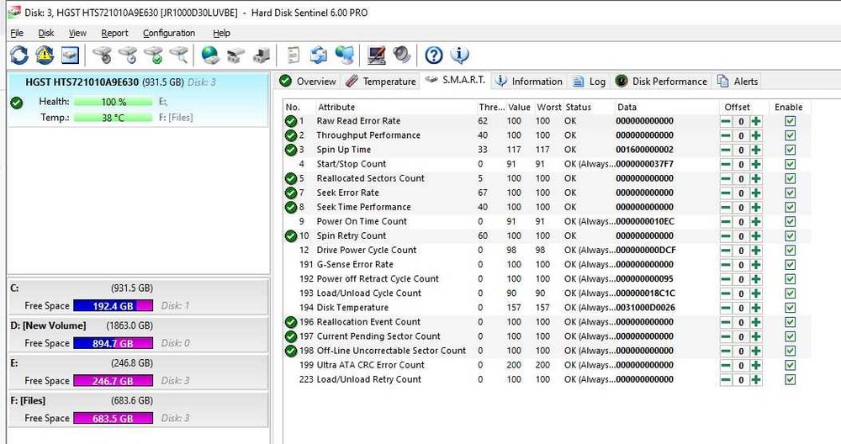Open the Information tab

click(529, 81)
